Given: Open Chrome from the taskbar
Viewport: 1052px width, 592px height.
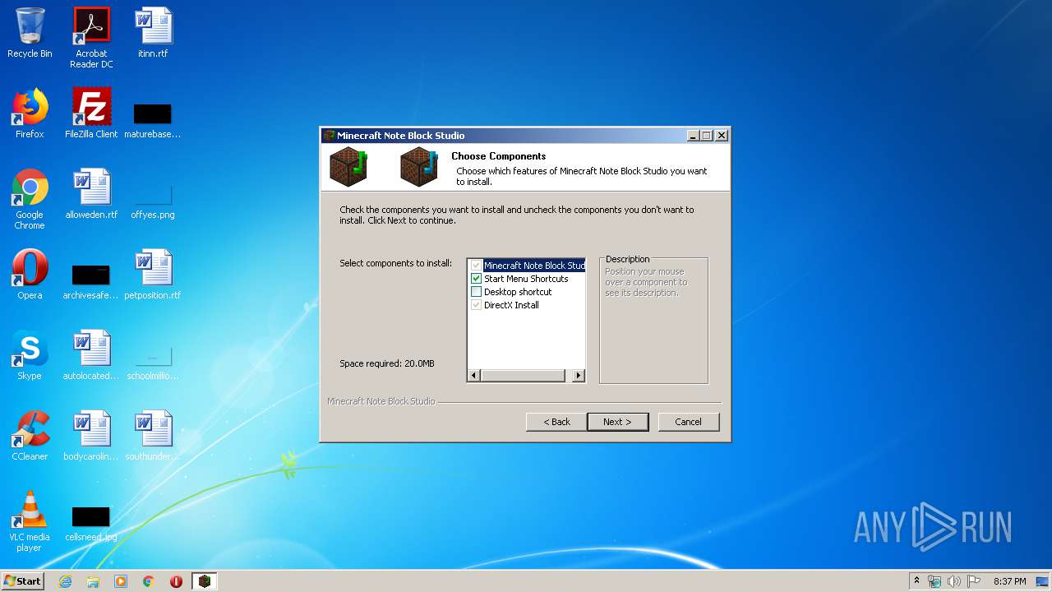Looking at the screenshot, I should (x=149, y=581).
